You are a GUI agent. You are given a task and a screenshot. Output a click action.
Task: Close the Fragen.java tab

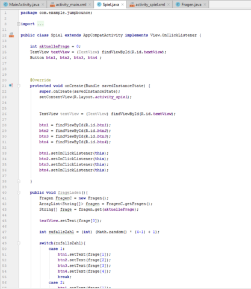[x=205, y=4]
